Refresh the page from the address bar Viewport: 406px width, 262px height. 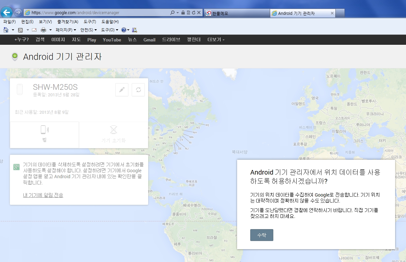194,13
